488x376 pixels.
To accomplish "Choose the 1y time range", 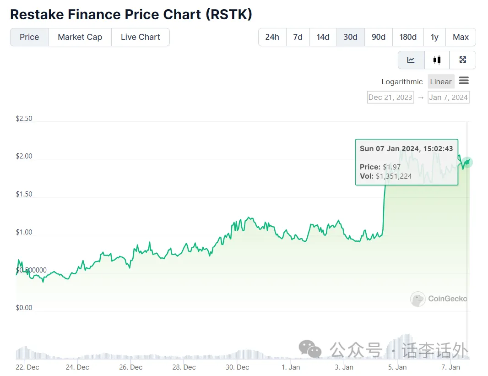I will (x=434, y=37).
